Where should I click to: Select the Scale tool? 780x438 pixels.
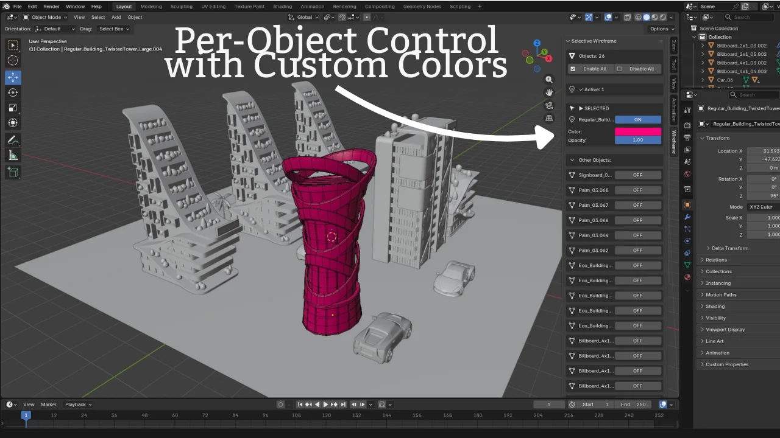tap(13, 108)
